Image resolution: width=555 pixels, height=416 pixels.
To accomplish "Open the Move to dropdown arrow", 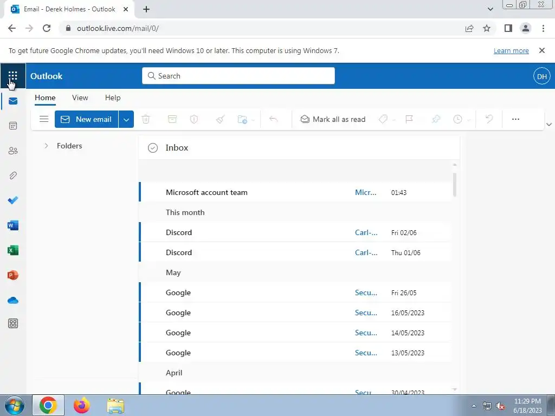I will tap(253, 120).
